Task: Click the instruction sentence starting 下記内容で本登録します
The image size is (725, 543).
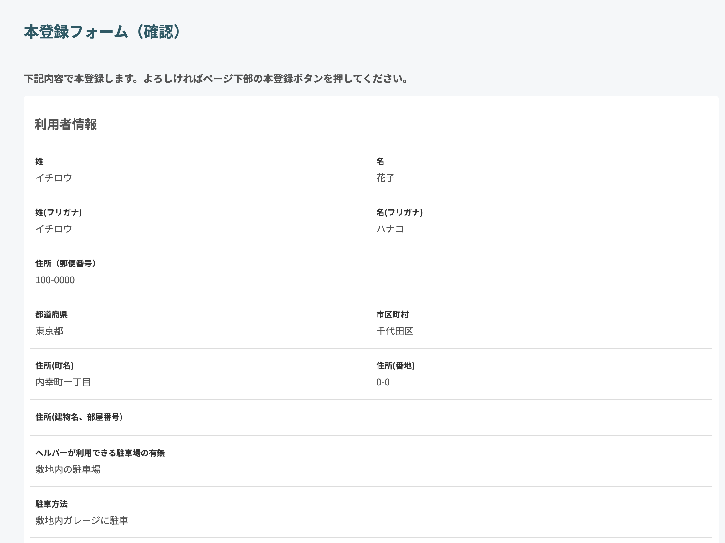Action: [x=216, y=79]
